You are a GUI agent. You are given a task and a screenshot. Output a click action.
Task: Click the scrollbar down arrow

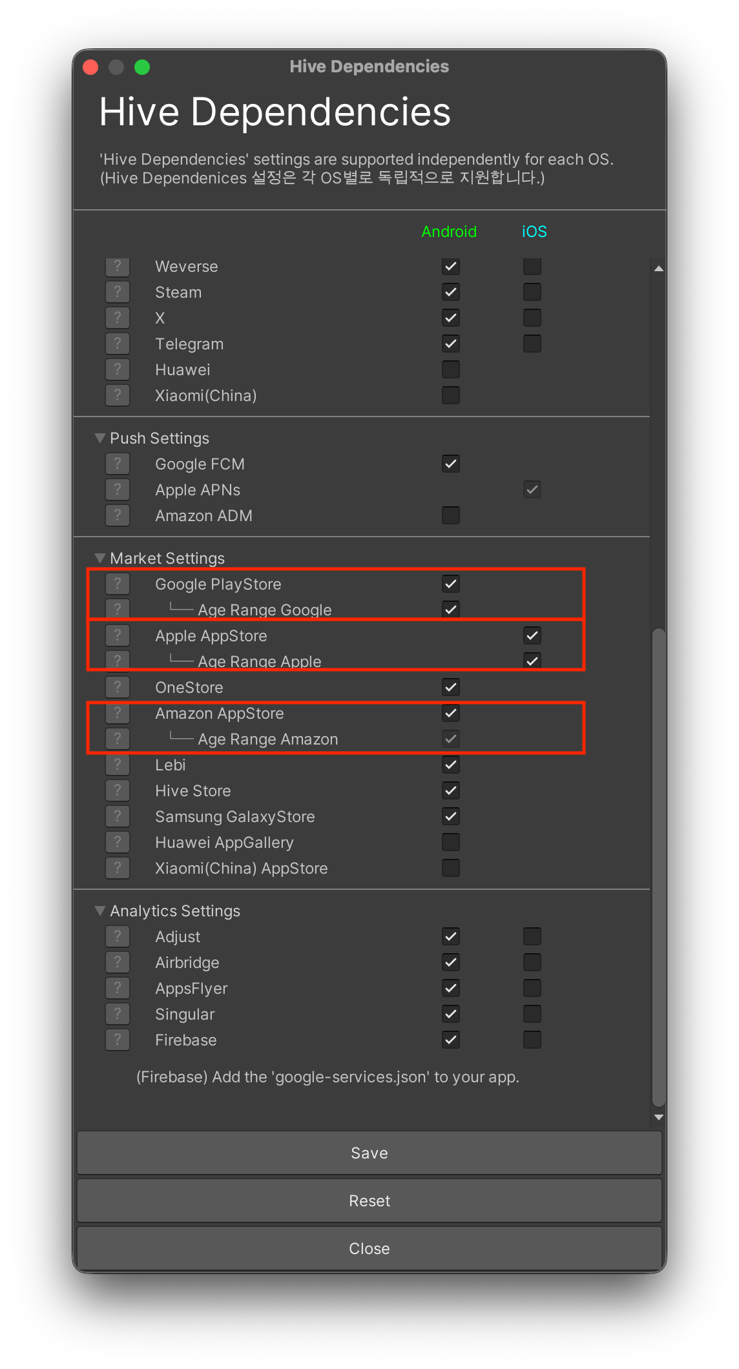click(x=658, y=1117)
